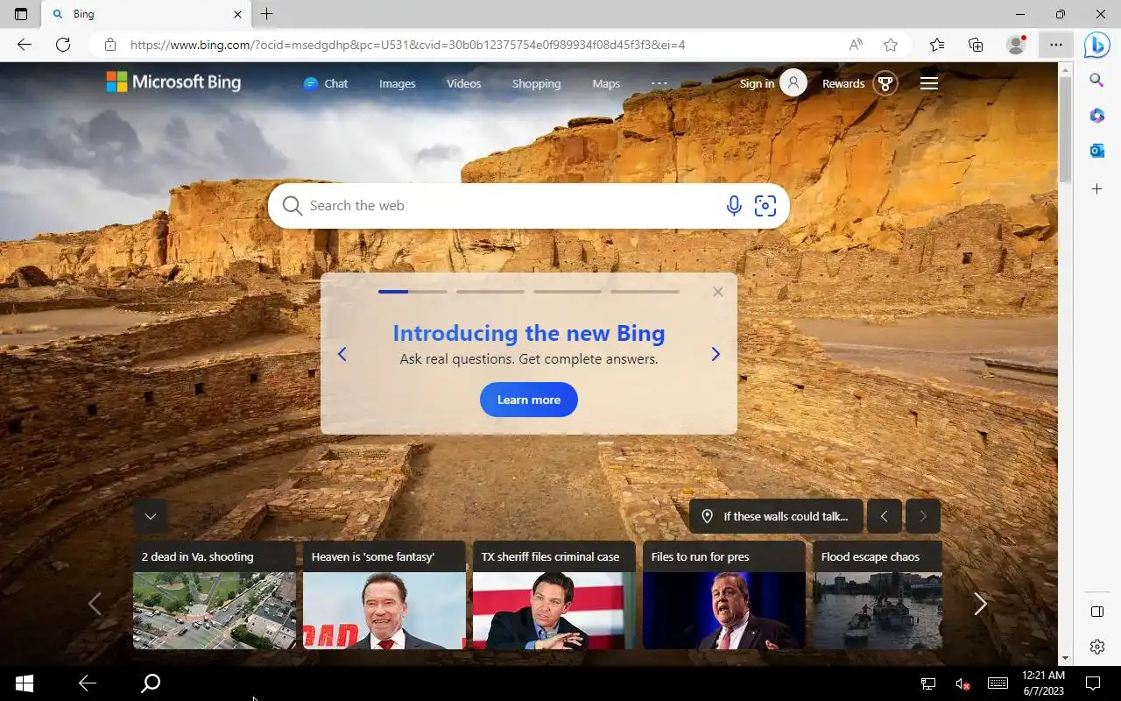The width and height of the screenshot is (1121, 701).
Task: Open Collections in the browser toolbar
Action: click(x=976, y=45)
